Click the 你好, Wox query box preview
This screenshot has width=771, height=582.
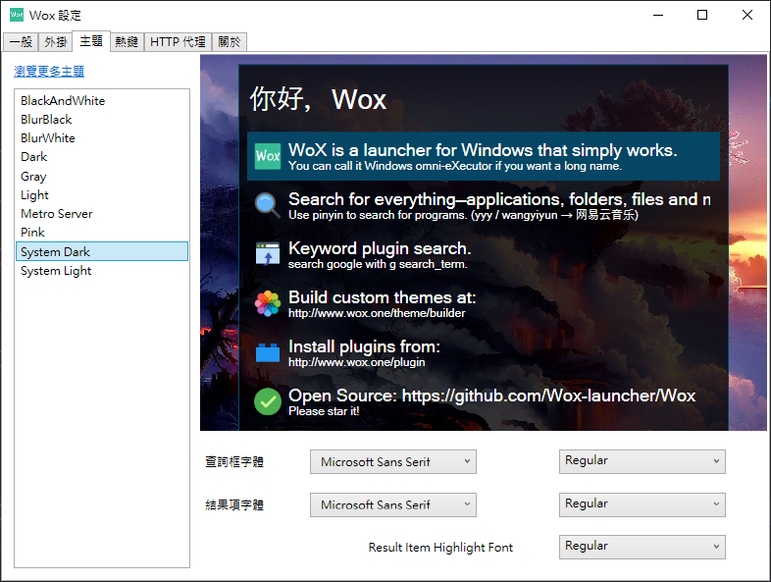[484, 99]
